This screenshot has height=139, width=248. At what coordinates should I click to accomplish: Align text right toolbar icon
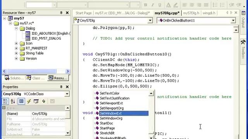(199, 5)
